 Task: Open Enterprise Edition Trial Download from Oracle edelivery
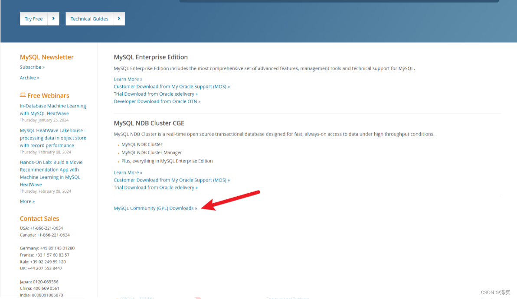point(156,94)
